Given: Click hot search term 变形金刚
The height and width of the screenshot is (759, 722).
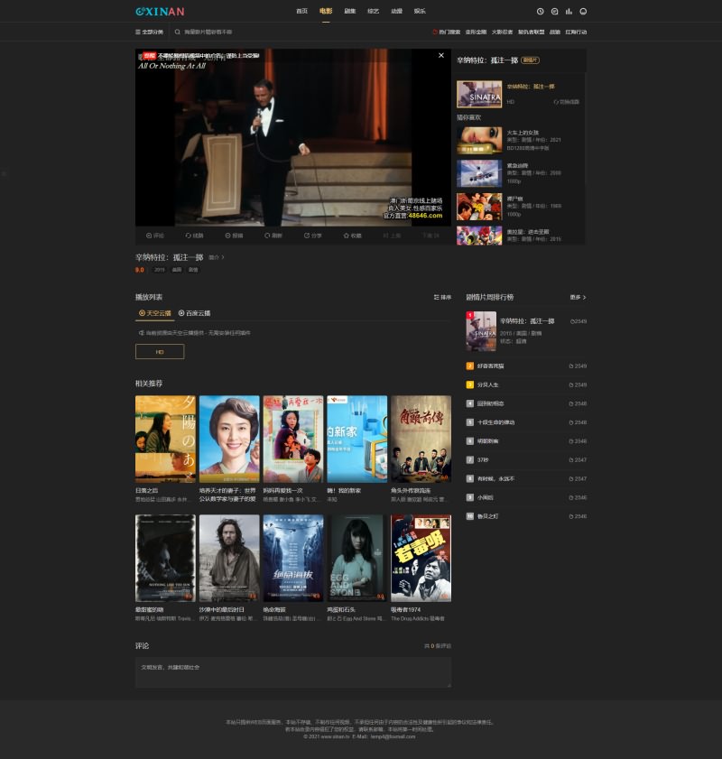Looking at the screenshot, I should (x=476, y=32).
